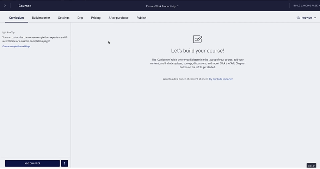
Task: Open the After purchase tab
Action: 118,18
